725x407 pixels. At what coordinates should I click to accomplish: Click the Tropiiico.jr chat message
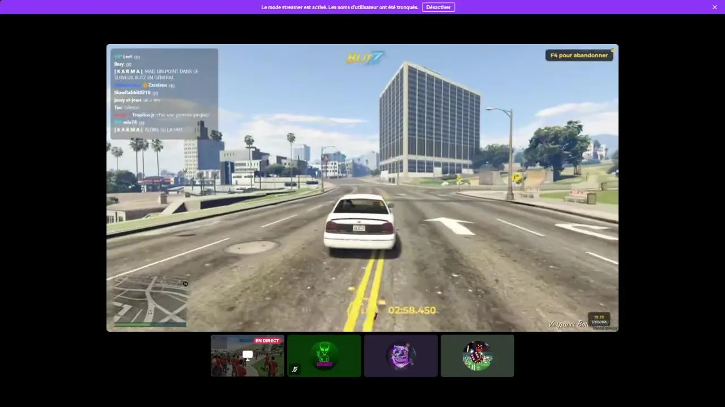click(x=161, y=115)
